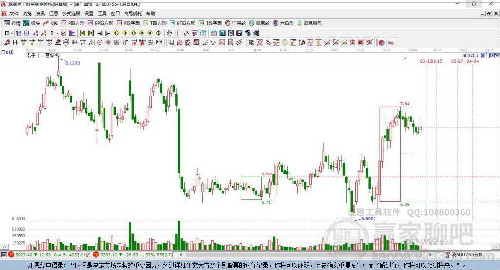Screen dimensions: 500x270
Task: Open the 交易委托 menu
Action: [133, 13]
